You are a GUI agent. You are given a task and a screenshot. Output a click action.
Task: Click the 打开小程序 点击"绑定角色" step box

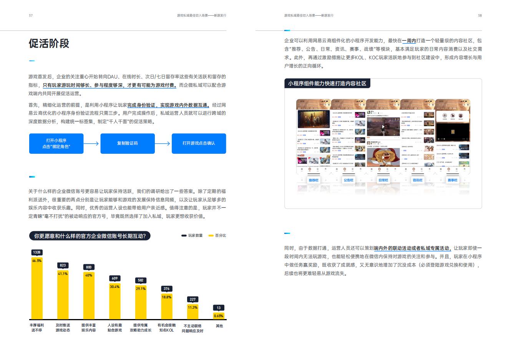56,143
